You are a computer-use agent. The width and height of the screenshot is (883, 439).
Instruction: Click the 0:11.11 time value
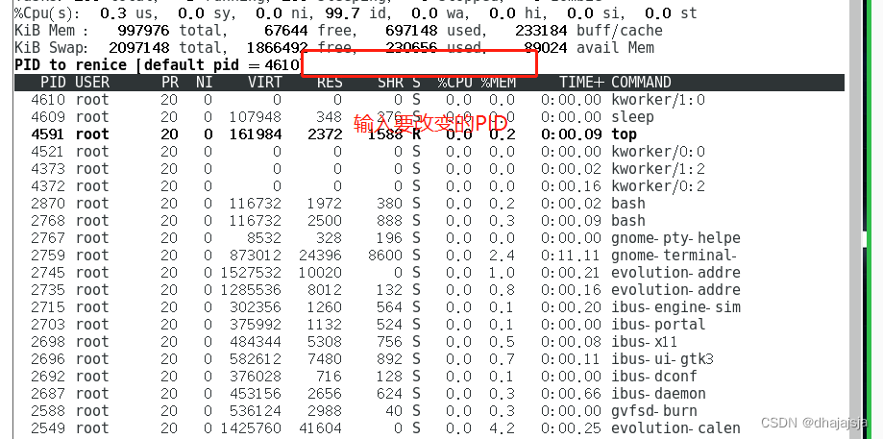572,256
